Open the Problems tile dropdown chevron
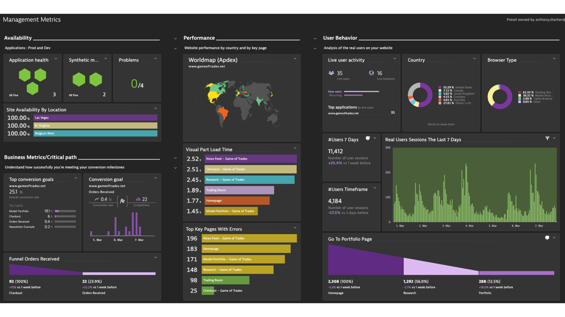565x317 pixels. (x=155, y=59)
